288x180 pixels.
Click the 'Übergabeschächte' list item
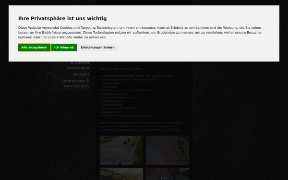tap(113, 101)
